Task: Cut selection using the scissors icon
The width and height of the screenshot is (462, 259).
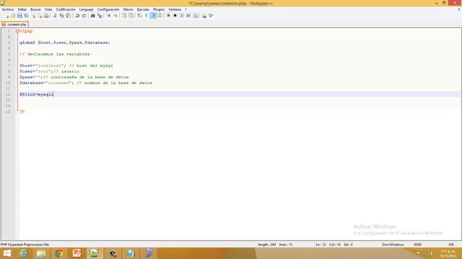Action: tap(55, 16)
